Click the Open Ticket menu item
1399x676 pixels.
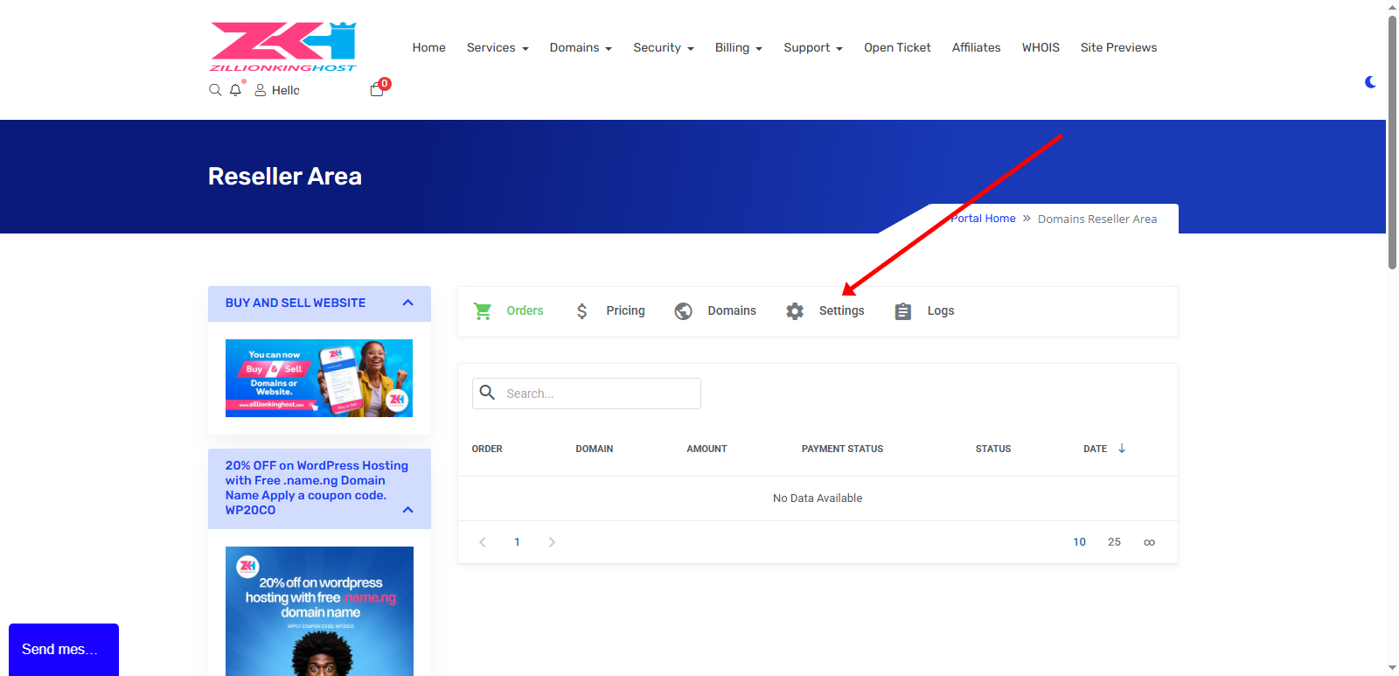(897, 48)
